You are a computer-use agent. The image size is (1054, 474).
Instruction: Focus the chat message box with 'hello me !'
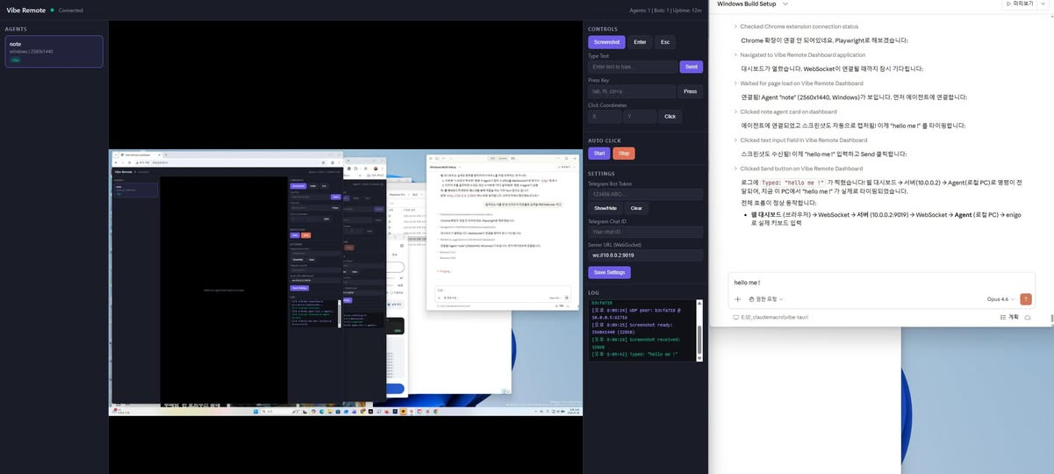click(x=881, y=283)
